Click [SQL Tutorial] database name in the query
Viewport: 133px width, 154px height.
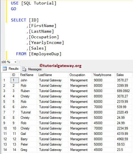pyautogui.click(x=39, y=3)
